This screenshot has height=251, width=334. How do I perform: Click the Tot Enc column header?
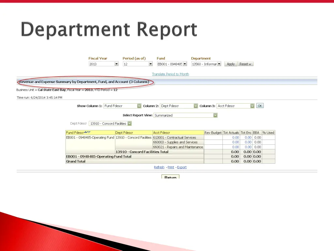pyautogui.click(x=246, y=133)
